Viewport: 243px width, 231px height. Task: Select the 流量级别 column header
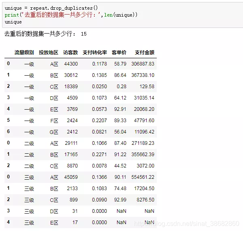[24, 53]
